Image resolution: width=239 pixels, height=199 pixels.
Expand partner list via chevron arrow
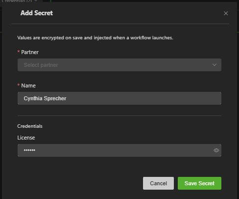coord(214,65)
